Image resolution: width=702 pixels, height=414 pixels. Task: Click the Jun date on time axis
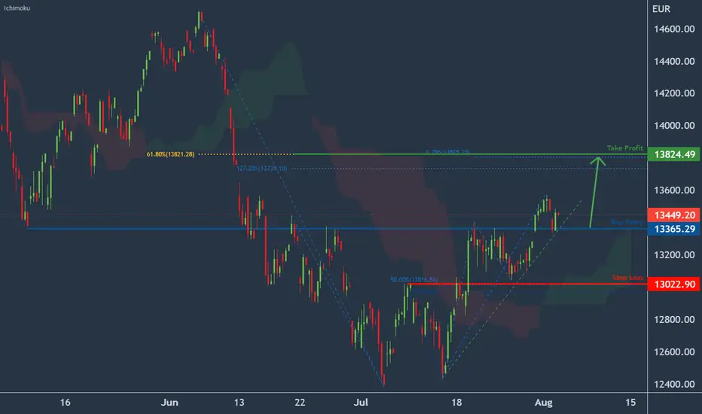(169, 403)
